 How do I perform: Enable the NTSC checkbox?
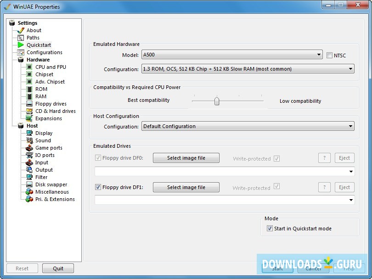(x=329, y=56)
